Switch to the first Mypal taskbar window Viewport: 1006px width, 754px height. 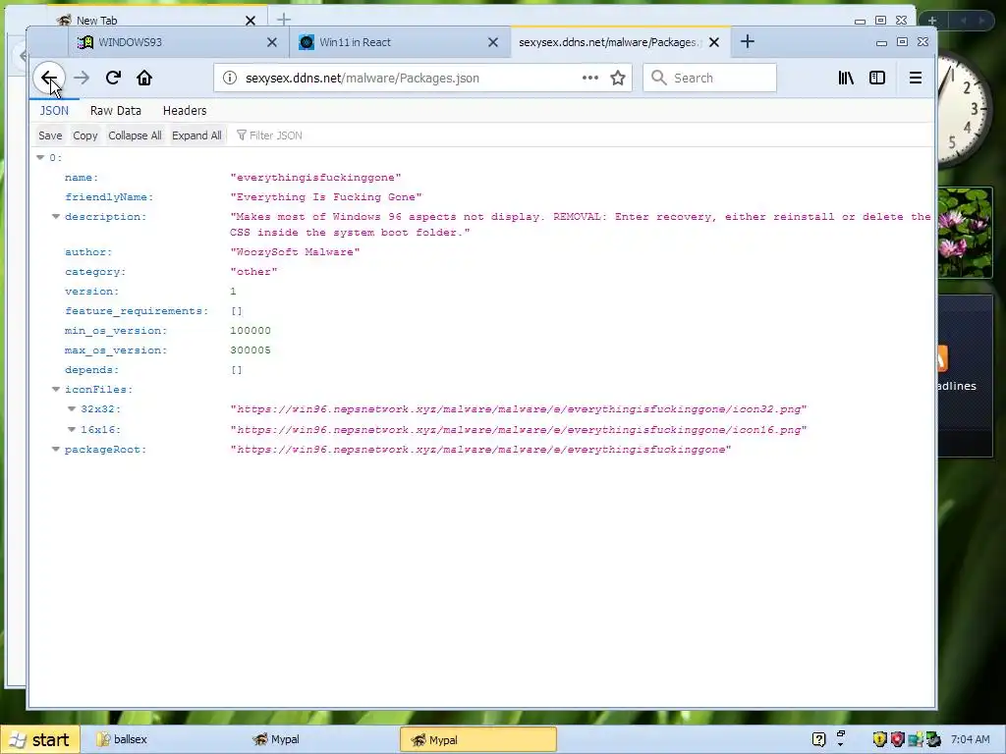click(276, 740)
